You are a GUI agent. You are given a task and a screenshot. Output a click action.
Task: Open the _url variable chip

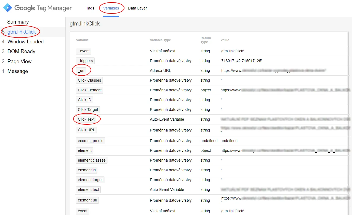pyautogui.click(x=81, y=70)
